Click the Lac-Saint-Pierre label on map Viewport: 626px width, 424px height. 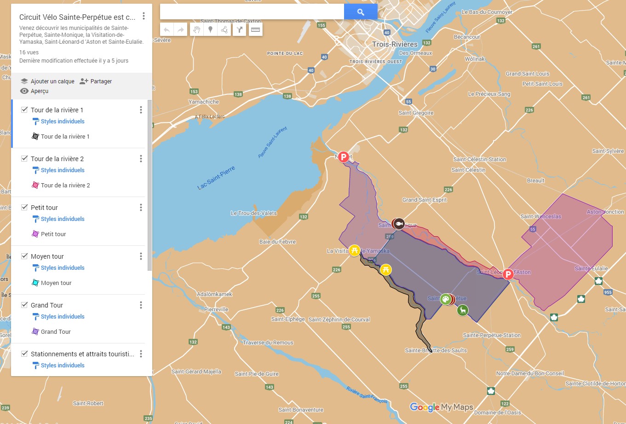pyautogui.click(x=216, y=178)
